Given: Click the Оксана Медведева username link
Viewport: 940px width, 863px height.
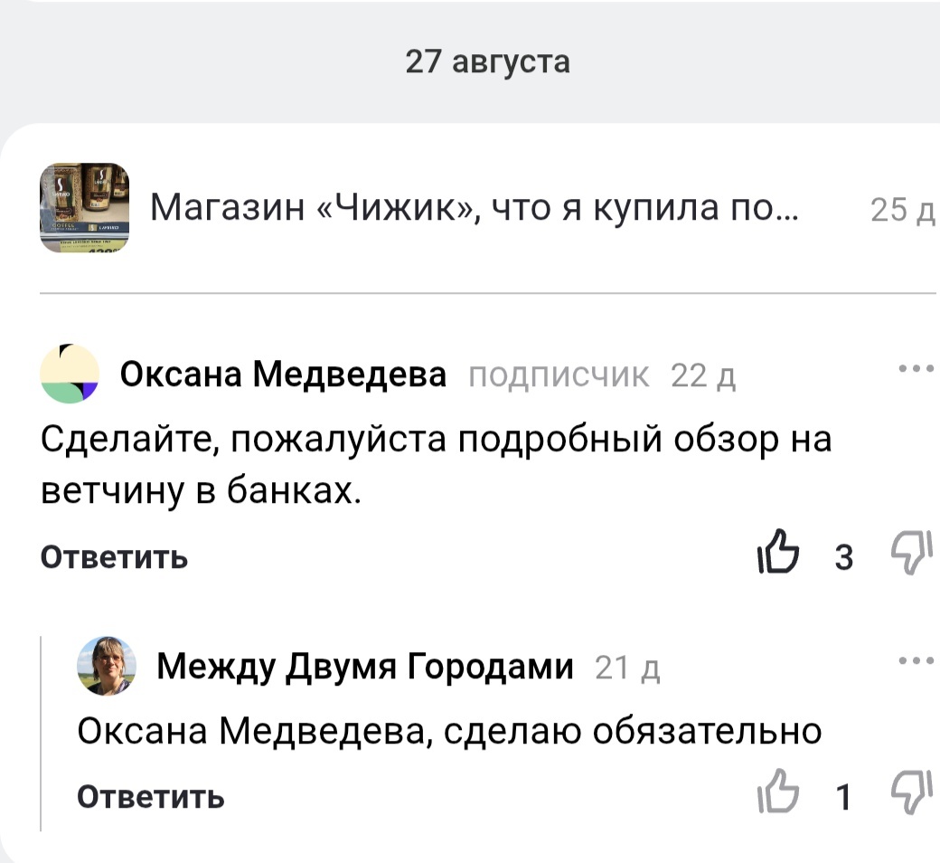Looking at the screenshot, I should click(x=284, y=374).
